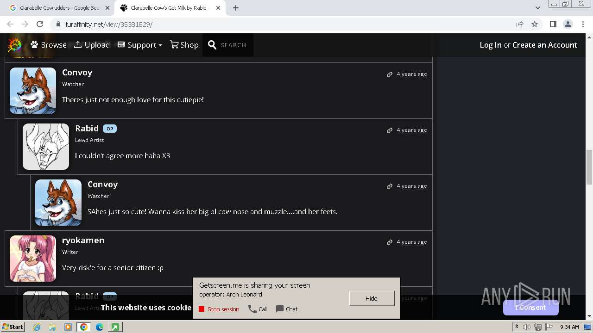
Task: Launch Internet Explorer from taskbar
Action: coord(37,327)
